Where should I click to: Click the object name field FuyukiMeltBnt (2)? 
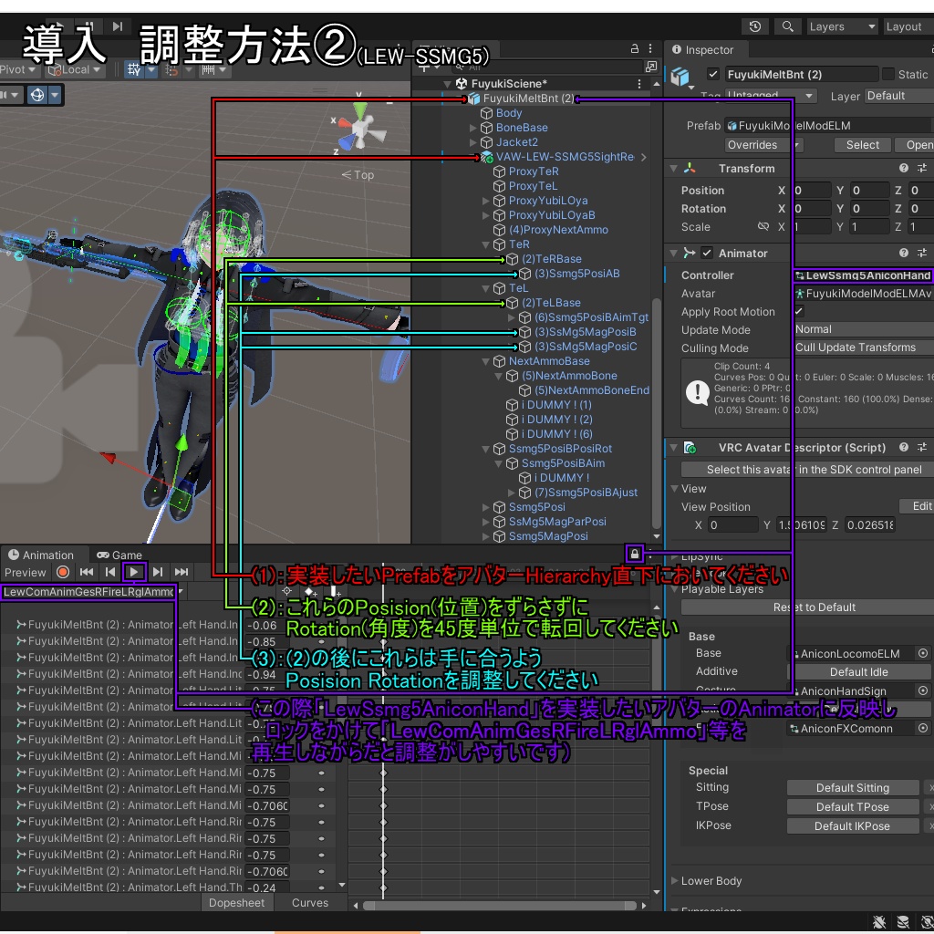pyautogui.click(x=801, y=75)
